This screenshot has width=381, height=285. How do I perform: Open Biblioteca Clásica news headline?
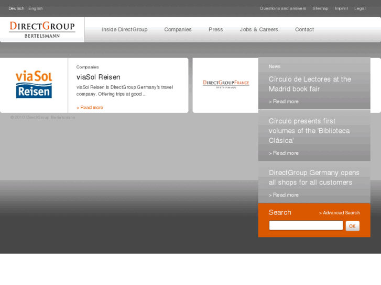(x=309, y=131)
